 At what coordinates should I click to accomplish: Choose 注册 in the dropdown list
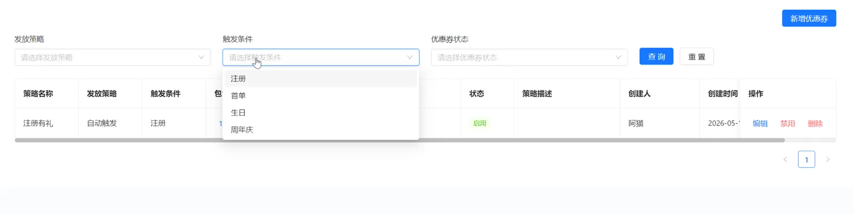320,79
